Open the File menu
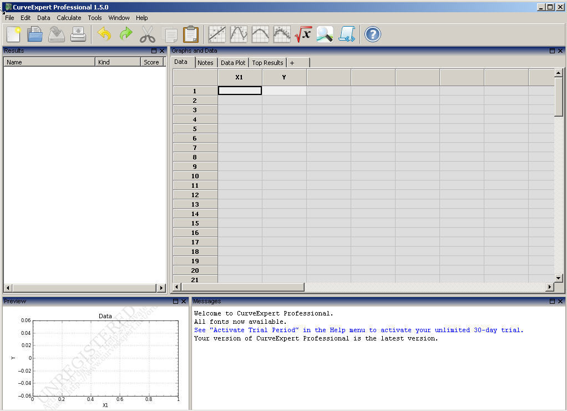 pyautogui.click(x=9, y=18)
